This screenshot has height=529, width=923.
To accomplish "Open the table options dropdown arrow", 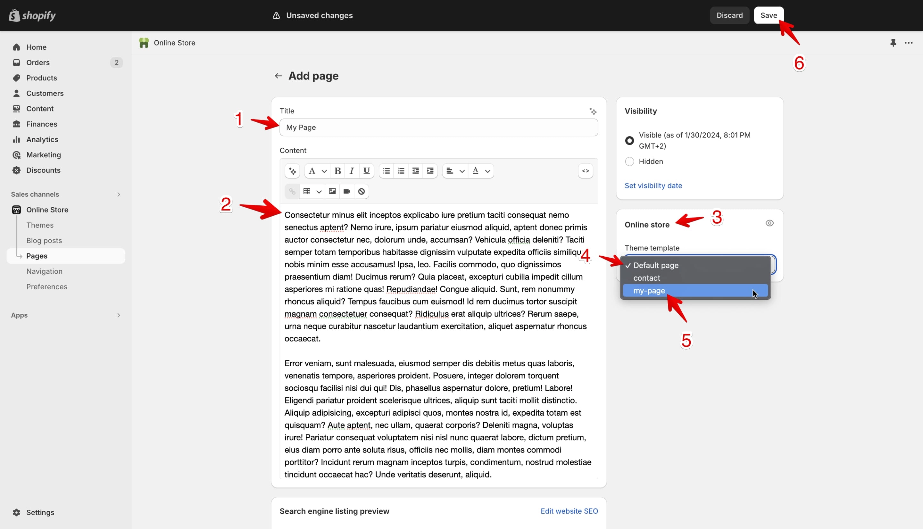I will [x=319, y=192].
